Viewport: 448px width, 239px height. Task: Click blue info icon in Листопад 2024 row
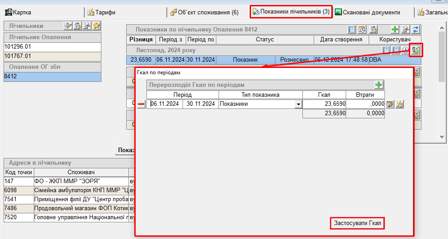405,50
